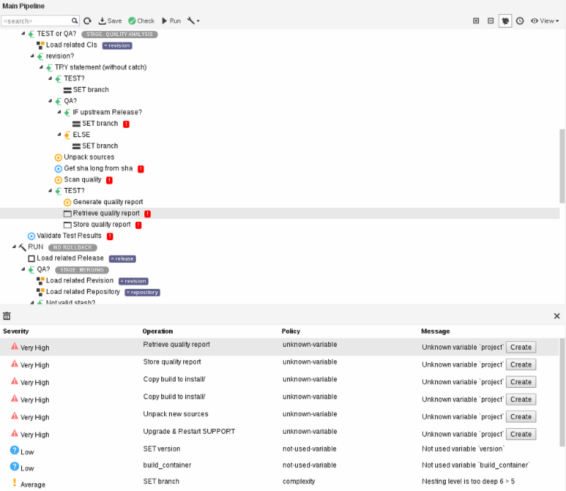The height and width of the screenshot is (491, 566).
Task: Click the collapse all tree icon
Action: [x=490, y=21]
